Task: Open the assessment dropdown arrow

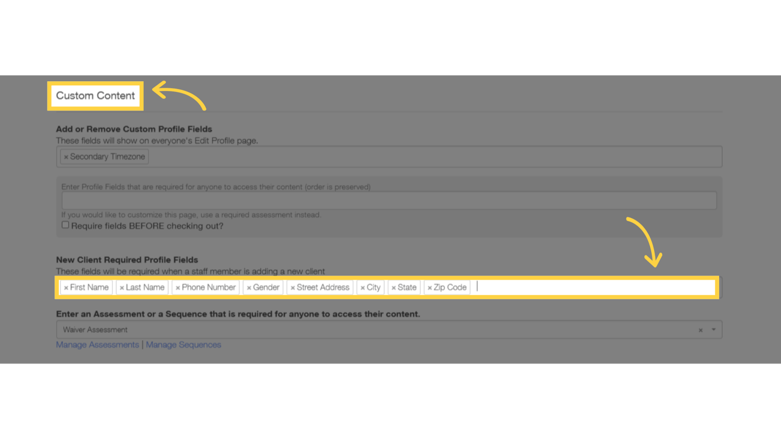Action: [x=712, y=329]
